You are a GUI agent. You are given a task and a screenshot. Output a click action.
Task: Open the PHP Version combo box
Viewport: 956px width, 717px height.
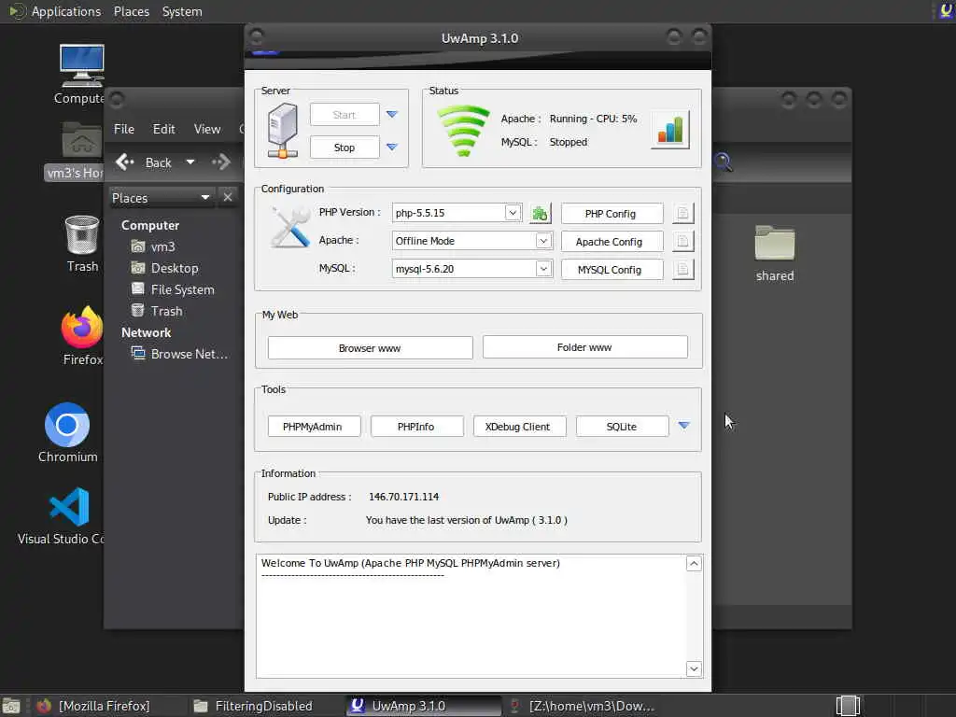[x=457, y=213]
